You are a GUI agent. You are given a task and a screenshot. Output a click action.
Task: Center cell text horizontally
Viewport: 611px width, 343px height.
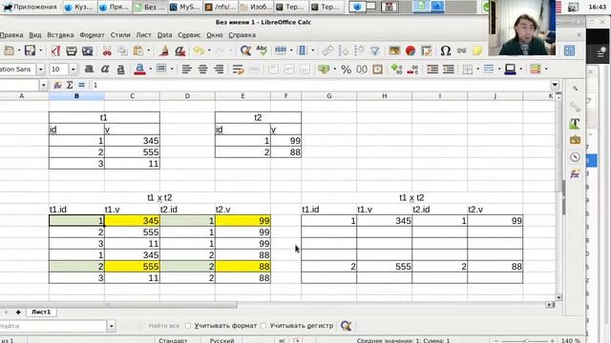click(x=202, y=70)
